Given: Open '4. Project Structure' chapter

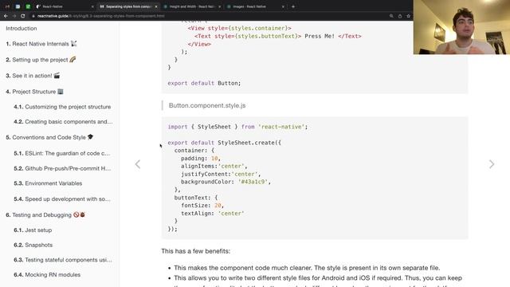Looking at the screenshot, I should click(x=34, y=92).
